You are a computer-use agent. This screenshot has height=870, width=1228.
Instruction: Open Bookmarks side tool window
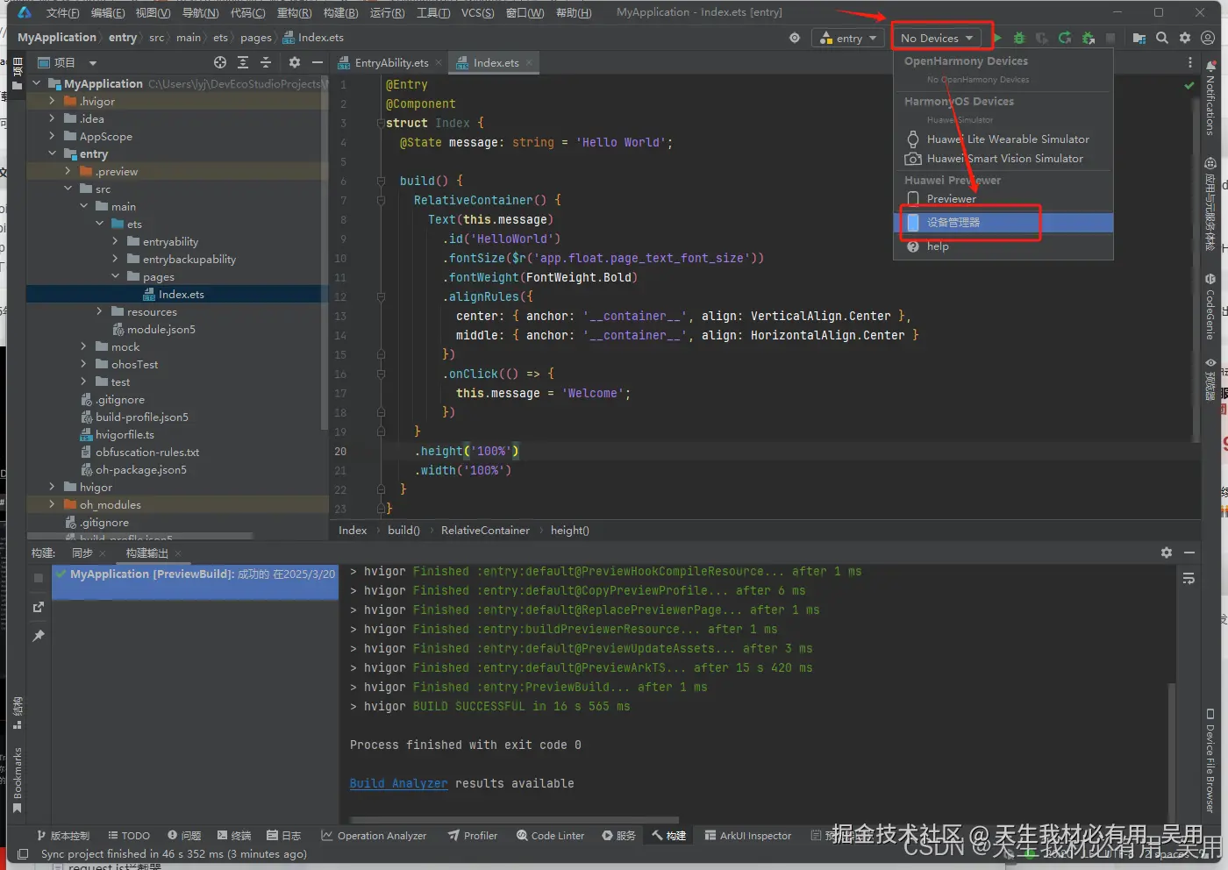[17, 780]
